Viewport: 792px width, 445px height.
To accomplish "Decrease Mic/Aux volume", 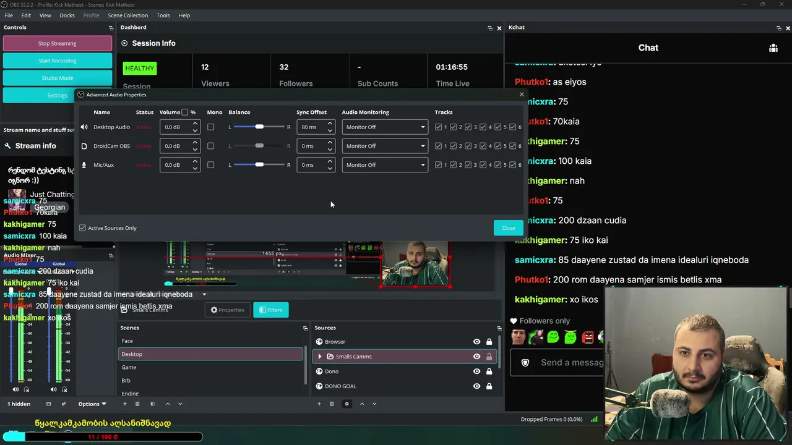I will 195,168.
